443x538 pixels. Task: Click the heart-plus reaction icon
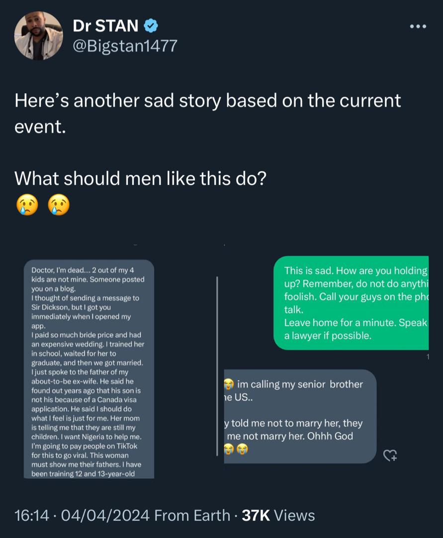pyautogui.click(x=391, y=454)
